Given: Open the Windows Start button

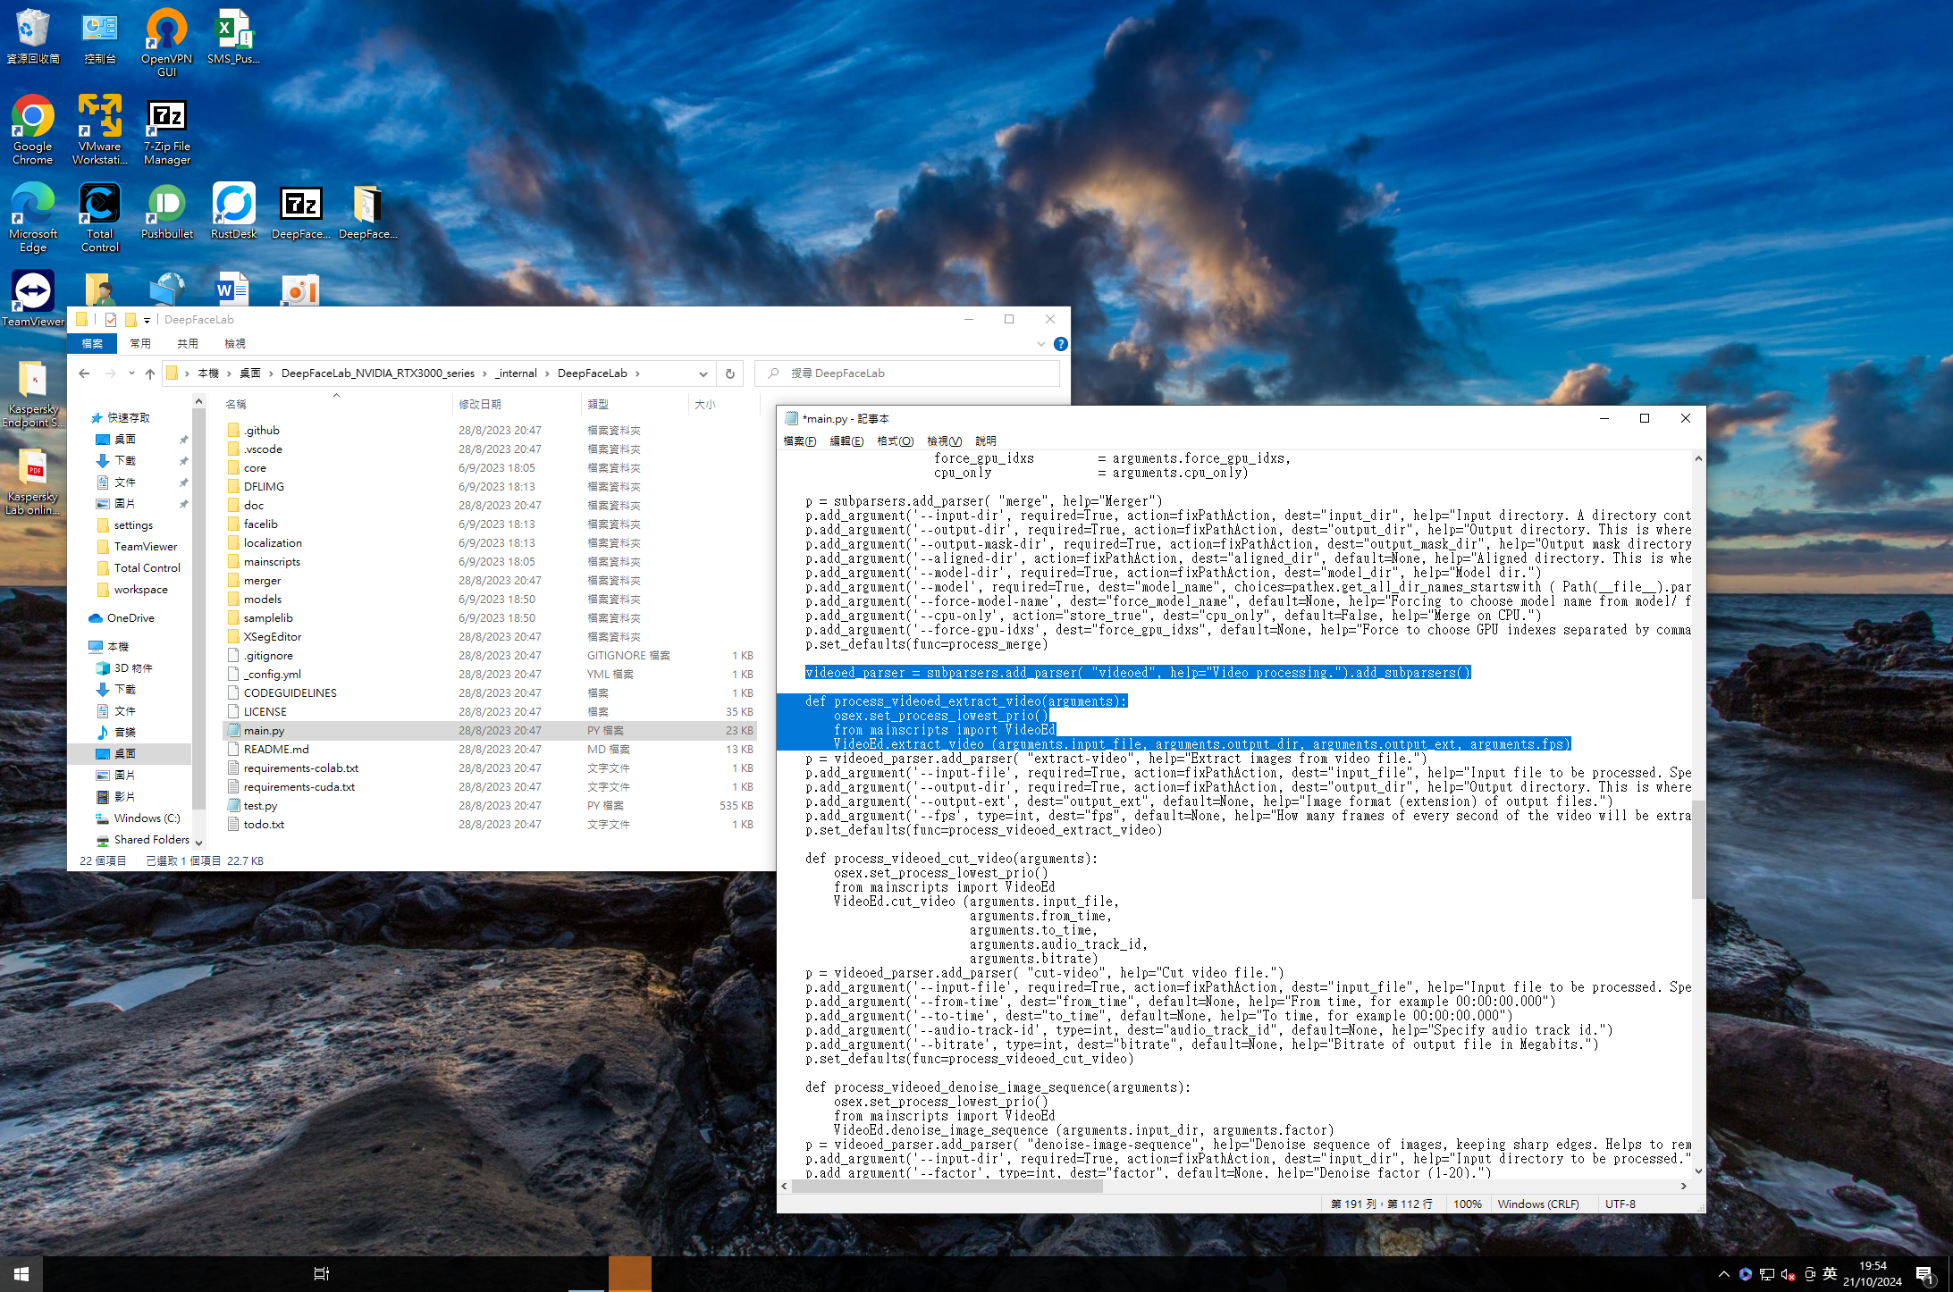Looking at the screenshot, I should (x=21, y=1274).
